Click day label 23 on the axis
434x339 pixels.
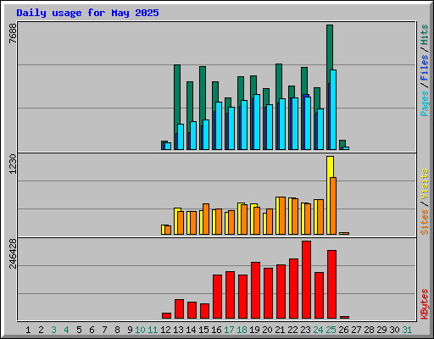point(305,330)
